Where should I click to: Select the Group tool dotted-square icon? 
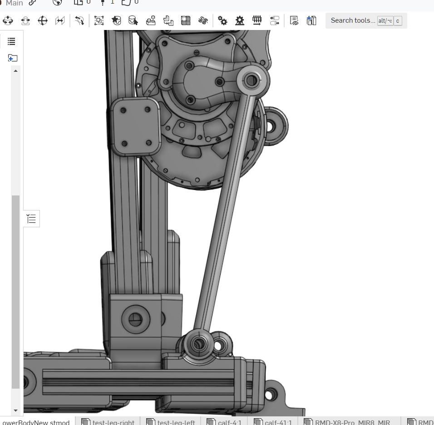(99, 20)
